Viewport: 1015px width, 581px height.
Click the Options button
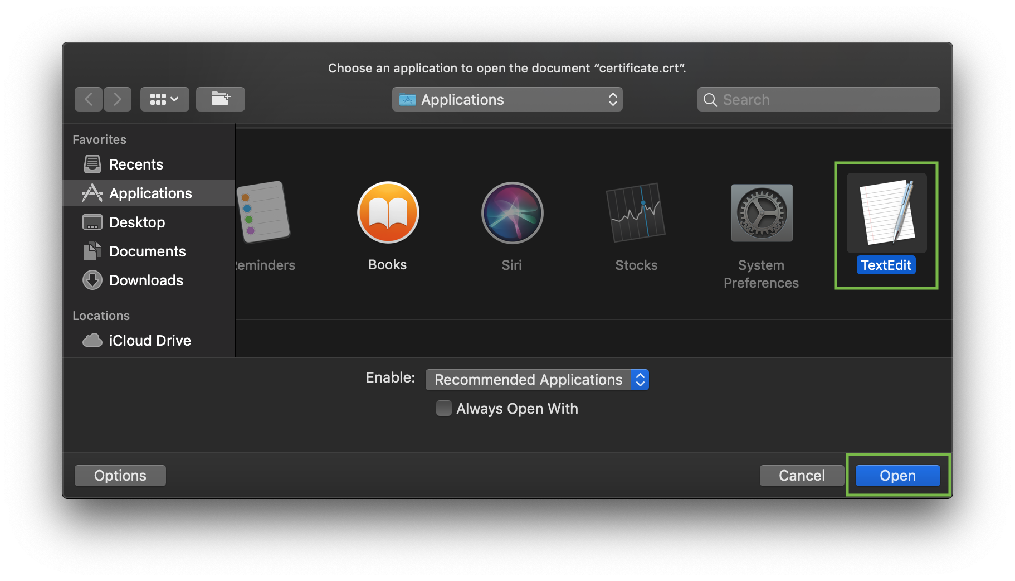click(x=120, y=476)
